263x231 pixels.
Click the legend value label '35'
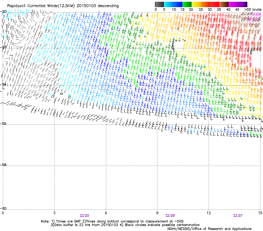point(219,10)
